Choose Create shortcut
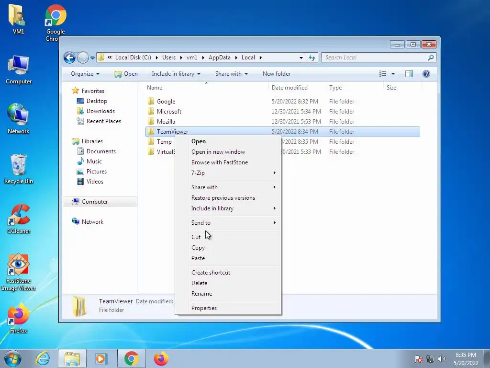Viewport: 490px width, 368px height. pos(228,273)
